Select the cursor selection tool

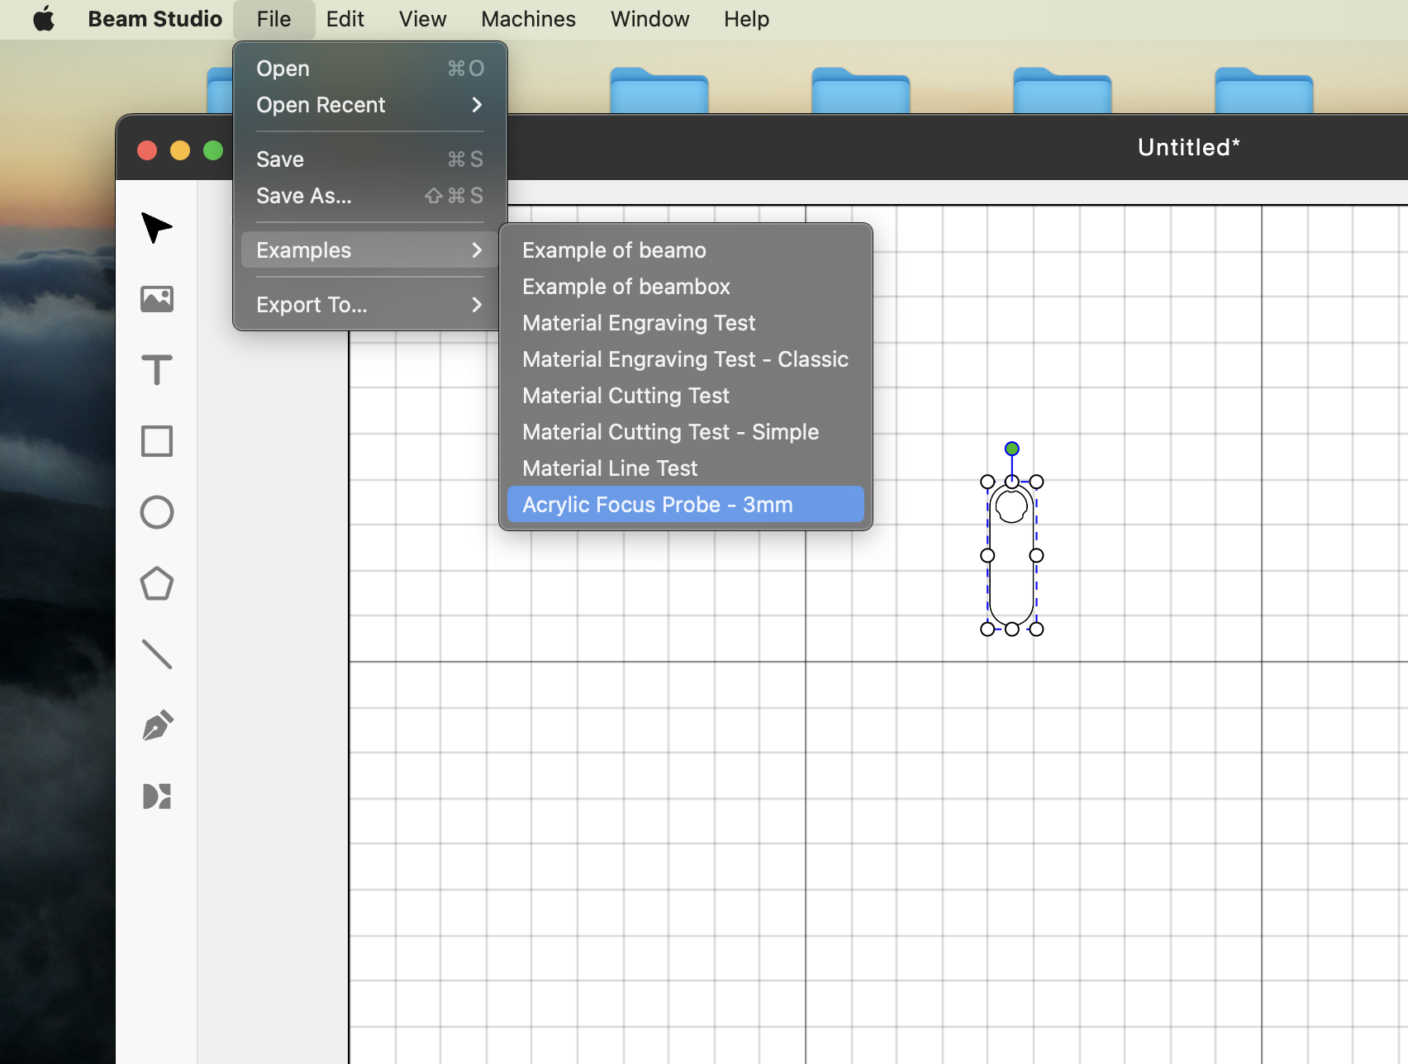pos(156,228)
